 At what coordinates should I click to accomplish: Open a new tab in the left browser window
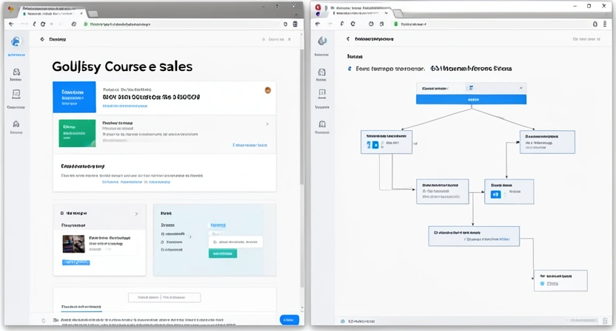click(x=93, y=14)
